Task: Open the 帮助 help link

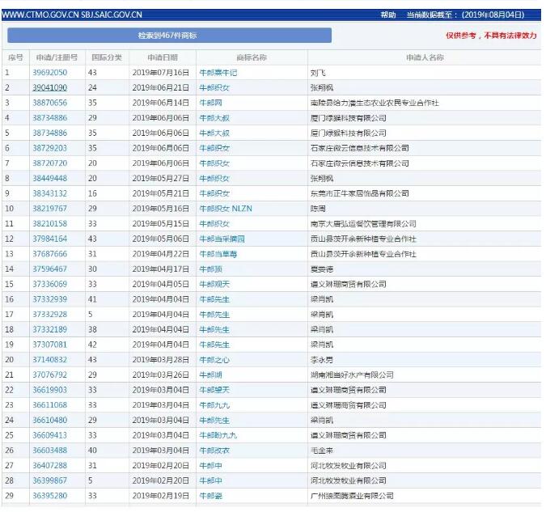Action: pos(388,15)
